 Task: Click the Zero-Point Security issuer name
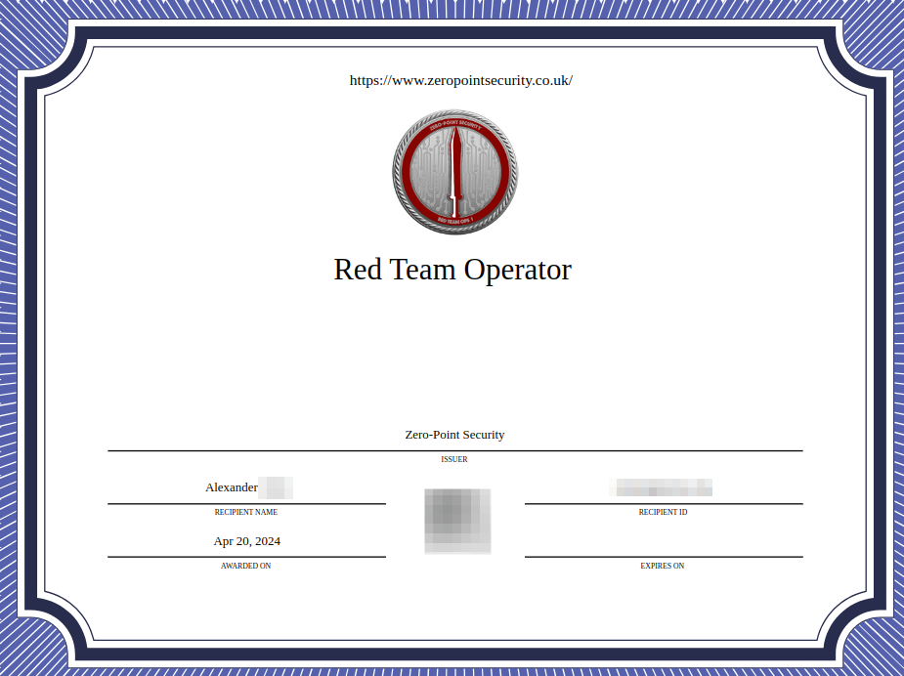click(x=454, y=435)
